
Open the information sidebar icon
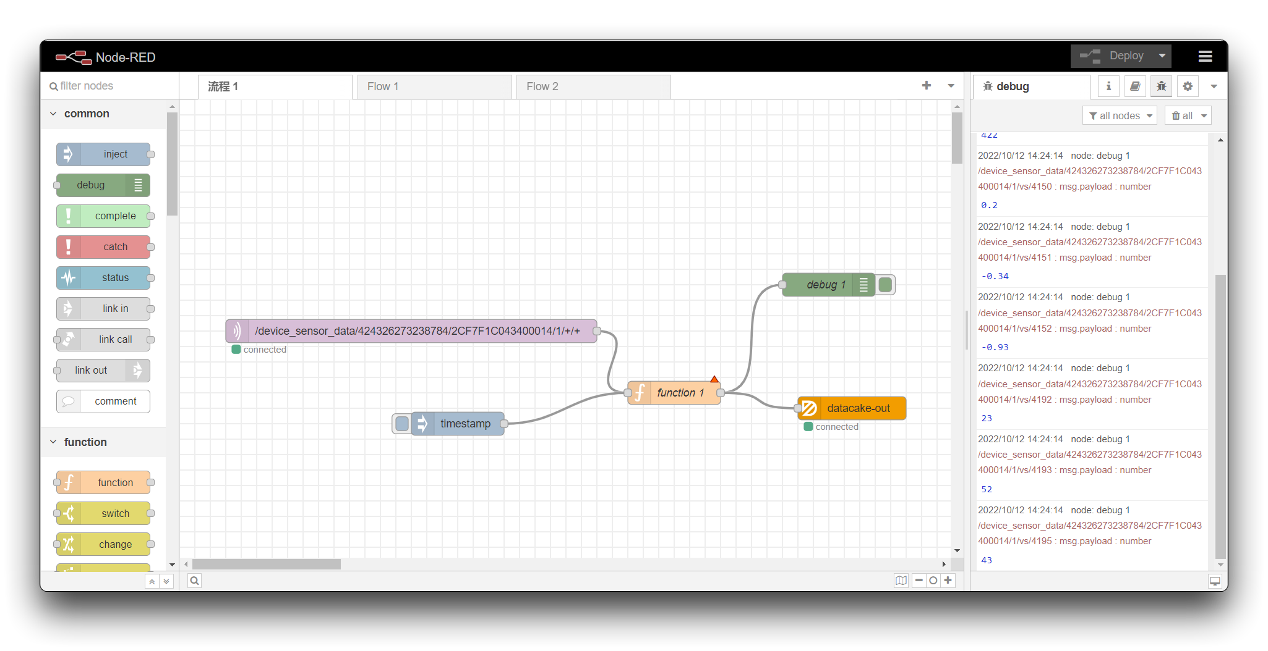click(x=1108, y=86)
